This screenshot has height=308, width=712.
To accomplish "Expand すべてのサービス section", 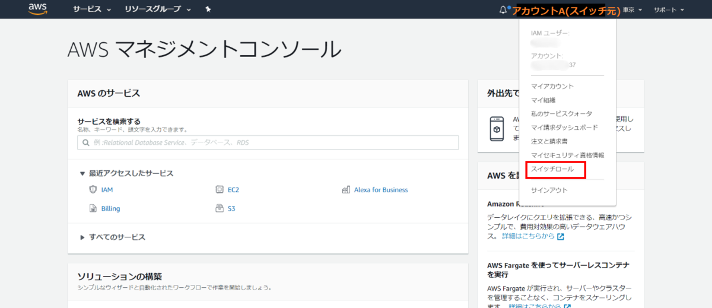I will point(112,237).
